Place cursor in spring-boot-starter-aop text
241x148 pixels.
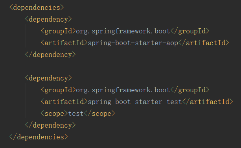[133, 43]
